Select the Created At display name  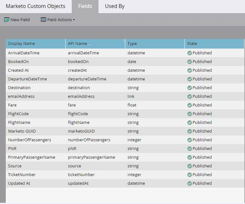point(18,71)
